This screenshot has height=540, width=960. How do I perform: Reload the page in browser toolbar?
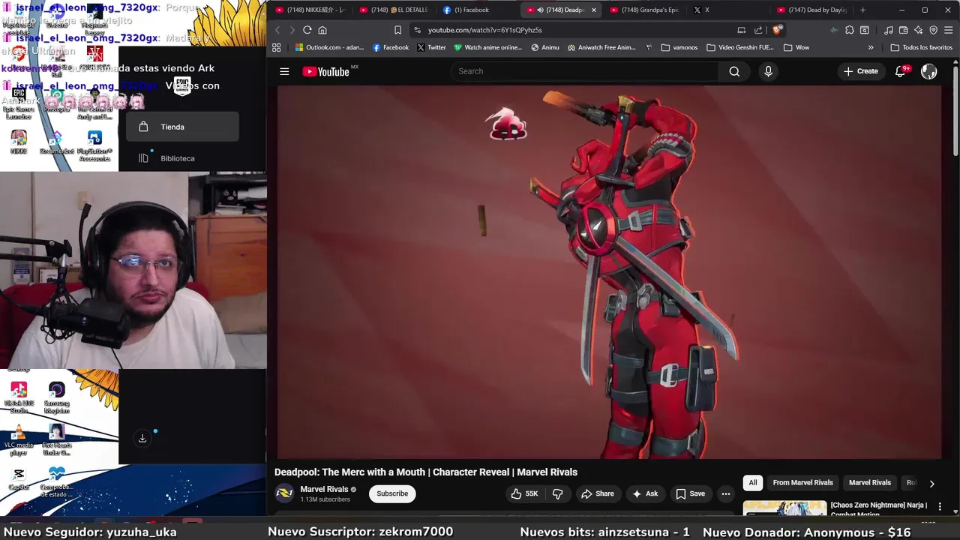click(307, 30)
